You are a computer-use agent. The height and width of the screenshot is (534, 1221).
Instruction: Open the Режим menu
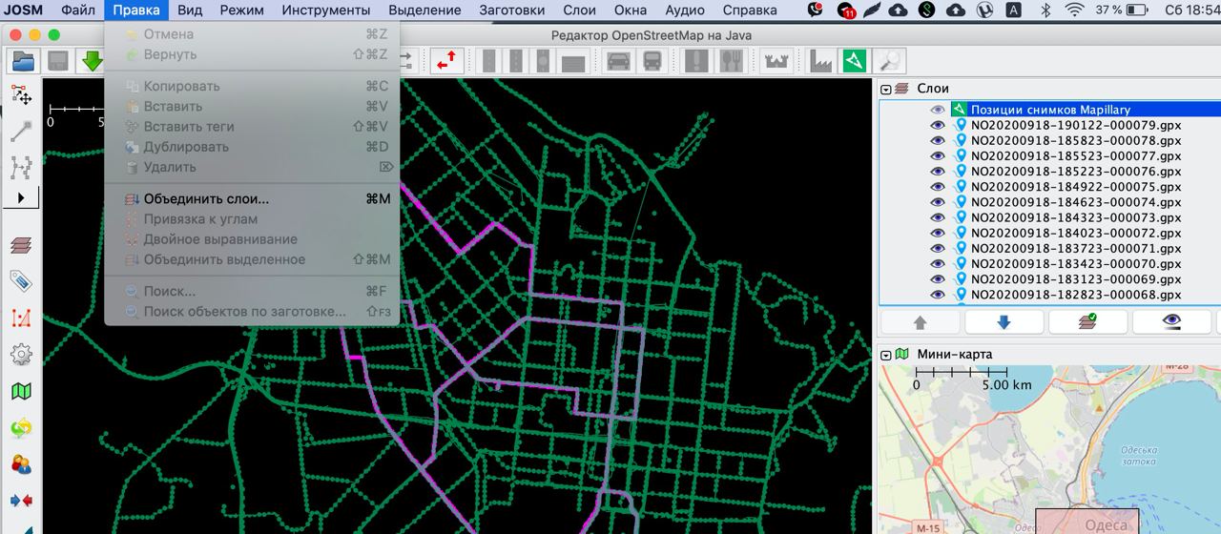(241, 10)
